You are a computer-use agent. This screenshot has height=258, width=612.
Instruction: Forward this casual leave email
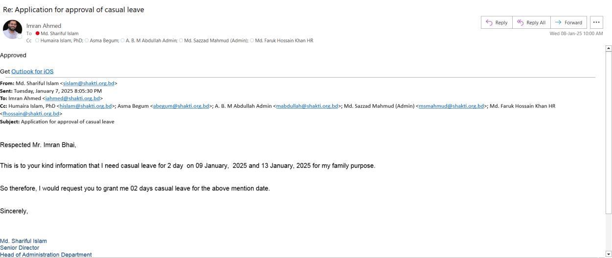[568, 22]
